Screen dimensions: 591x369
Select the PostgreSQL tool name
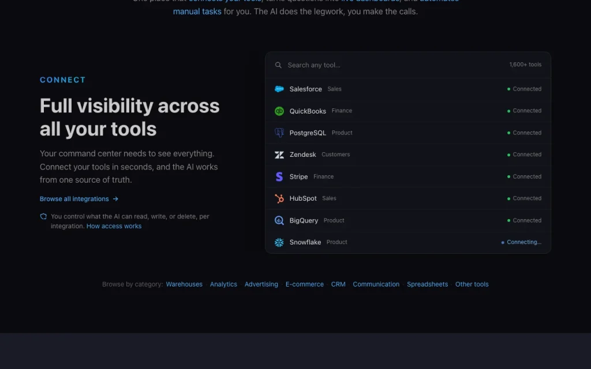(x=308, y=133)
